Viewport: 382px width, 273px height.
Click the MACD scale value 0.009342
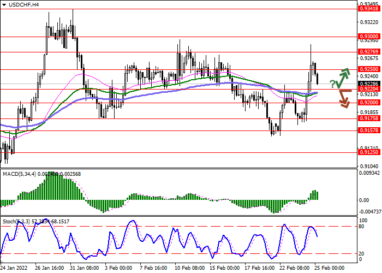tap(369, 173)
